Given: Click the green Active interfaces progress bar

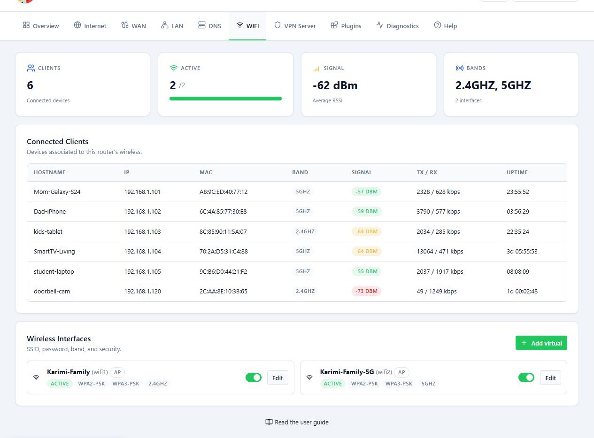Looking at the screenshot, I should pos(225,99).
